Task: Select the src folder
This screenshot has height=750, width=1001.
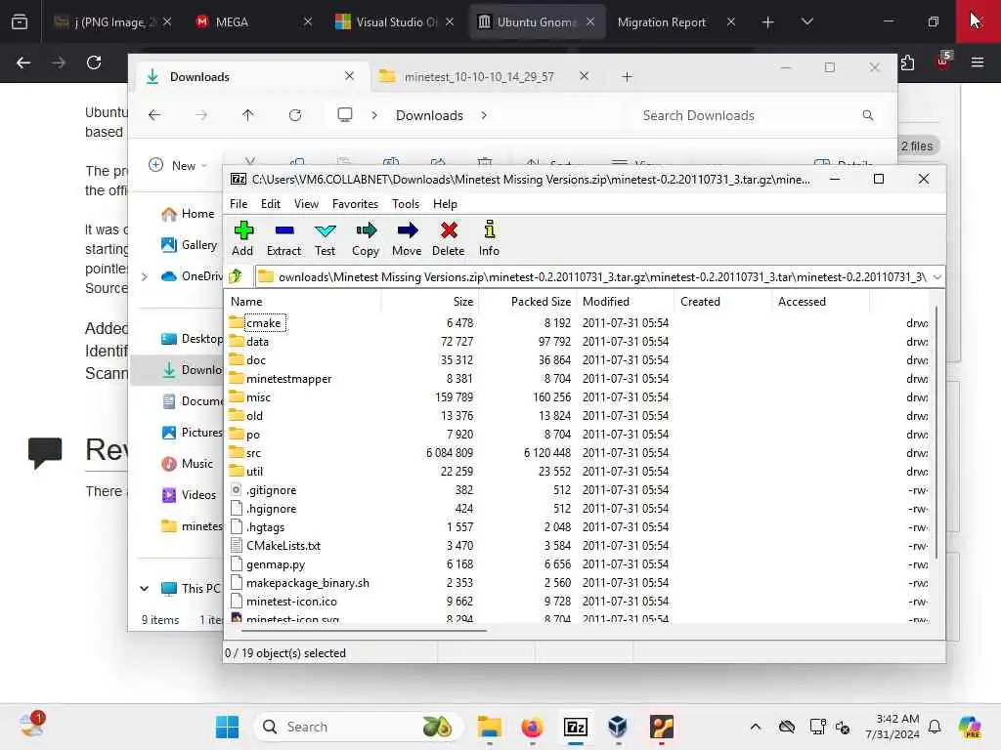Action: click(x=253, y=453)
